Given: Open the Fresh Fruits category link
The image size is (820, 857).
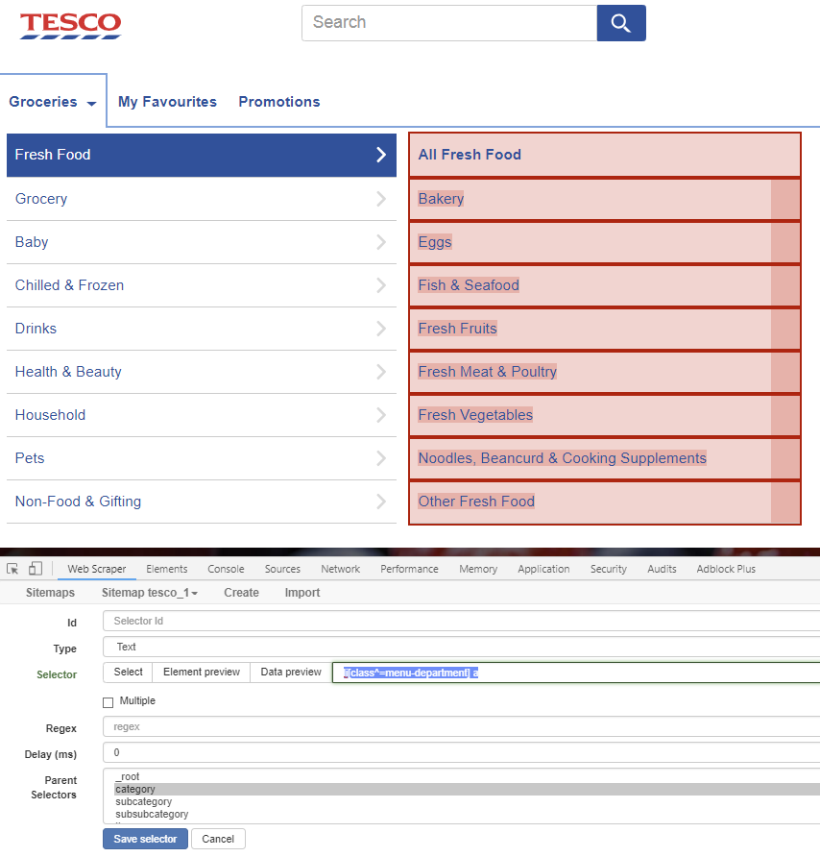Looking at the screenshot, I should (457, 329).
